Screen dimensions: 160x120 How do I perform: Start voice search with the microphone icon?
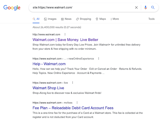point(146,7)
